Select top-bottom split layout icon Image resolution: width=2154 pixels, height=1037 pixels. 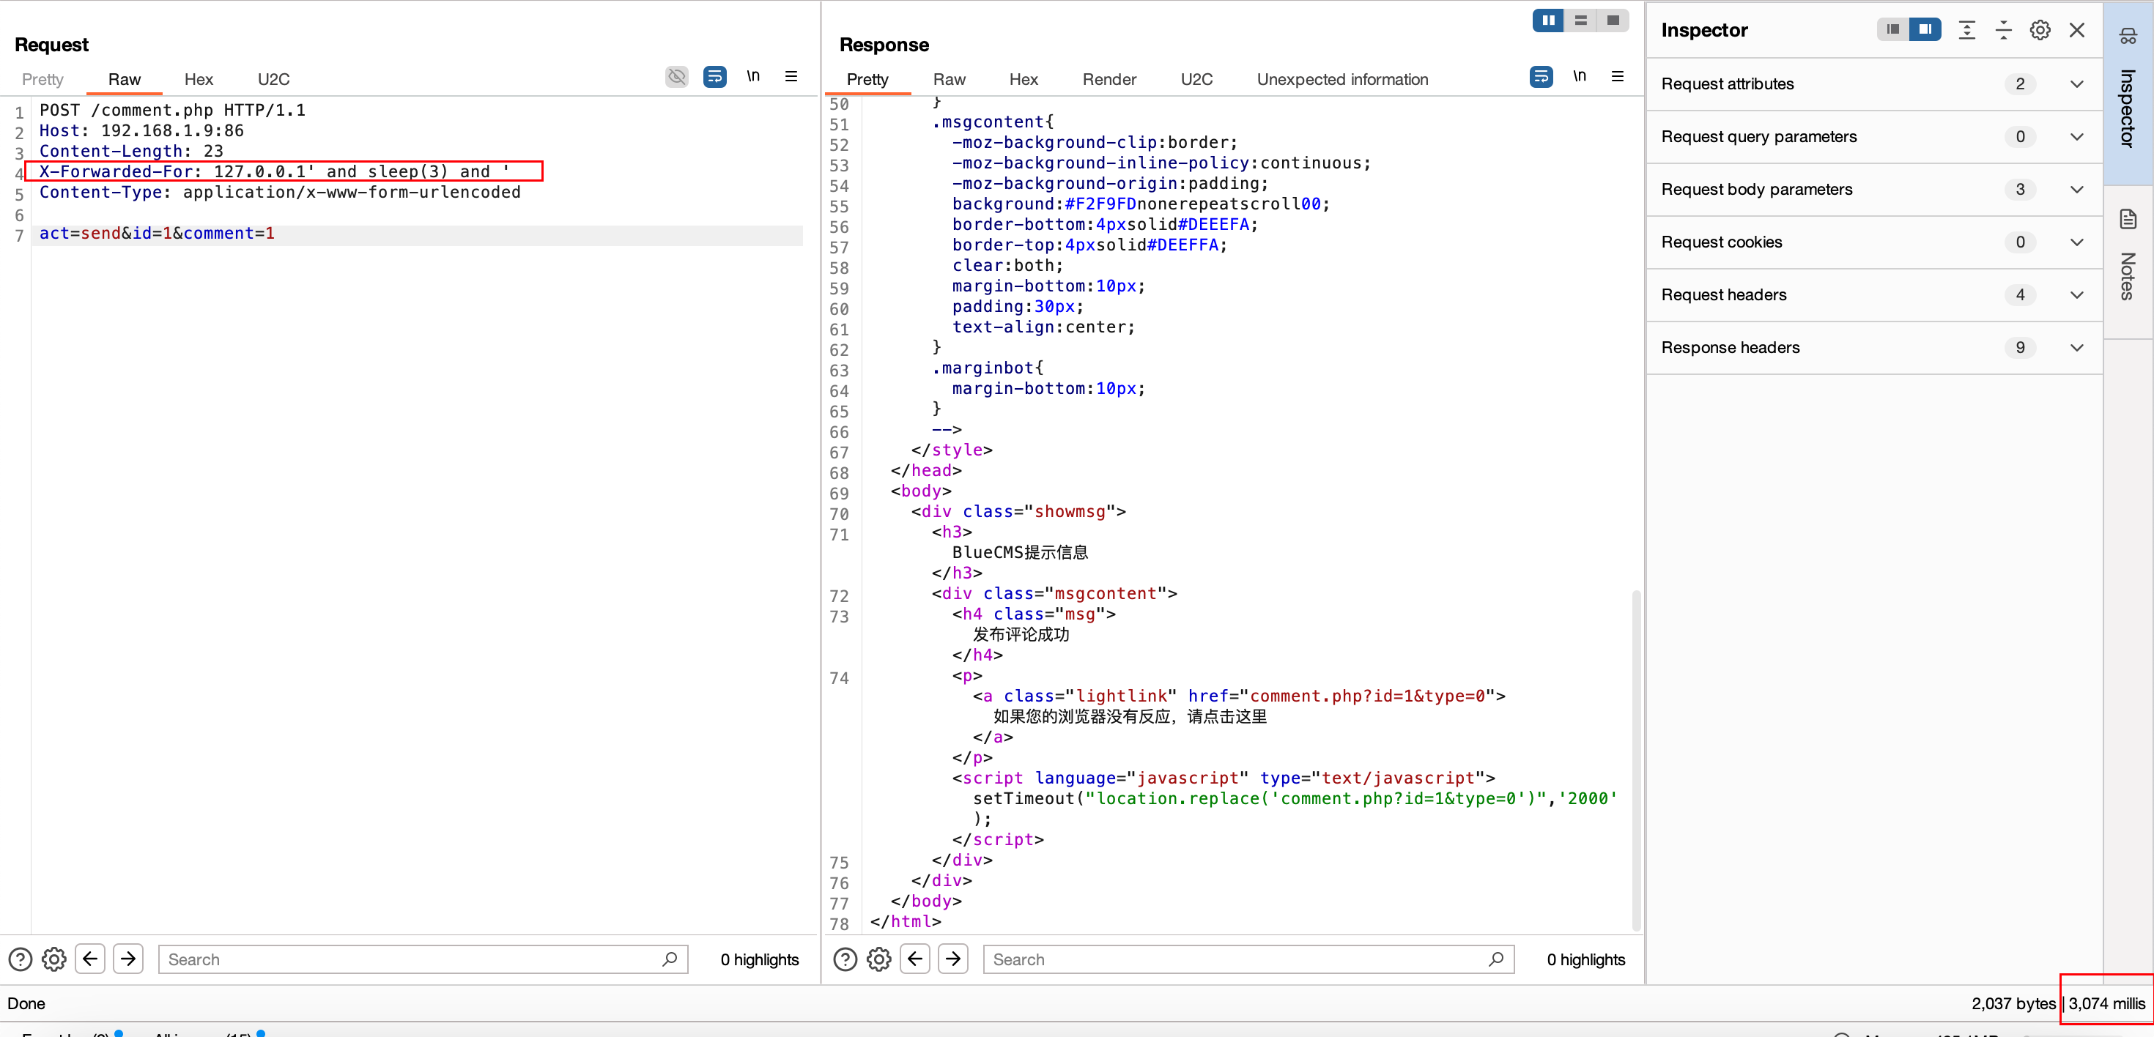pos(1580,20)
